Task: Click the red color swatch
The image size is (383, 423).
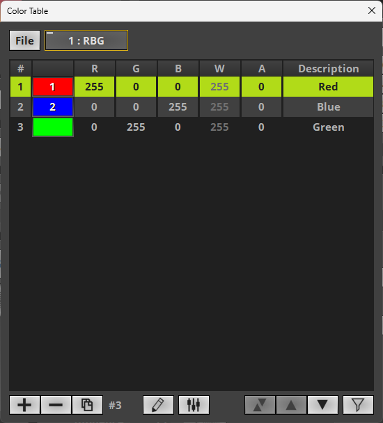Action: pyautogui.click(x=53, y=86)
